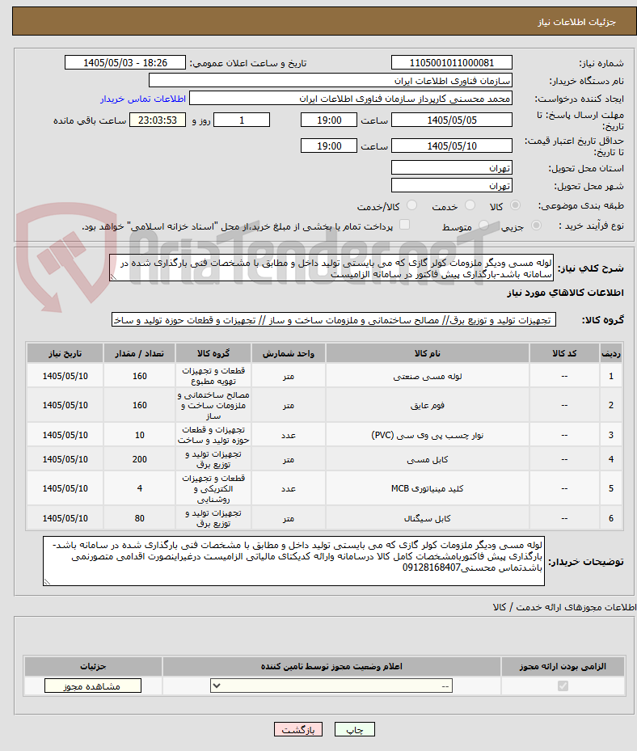The width and height of the screenshot is (637, 751).
Task: Click the response deadline hour 19:00 field
Action: tap(328, 120)
